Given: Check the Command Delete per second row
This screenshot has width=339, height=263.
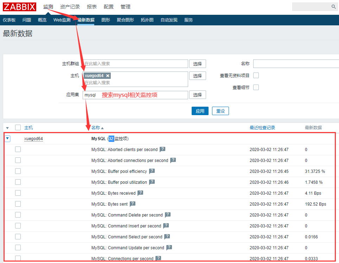Looking at the screenshot, I should [x=18, y=215].
